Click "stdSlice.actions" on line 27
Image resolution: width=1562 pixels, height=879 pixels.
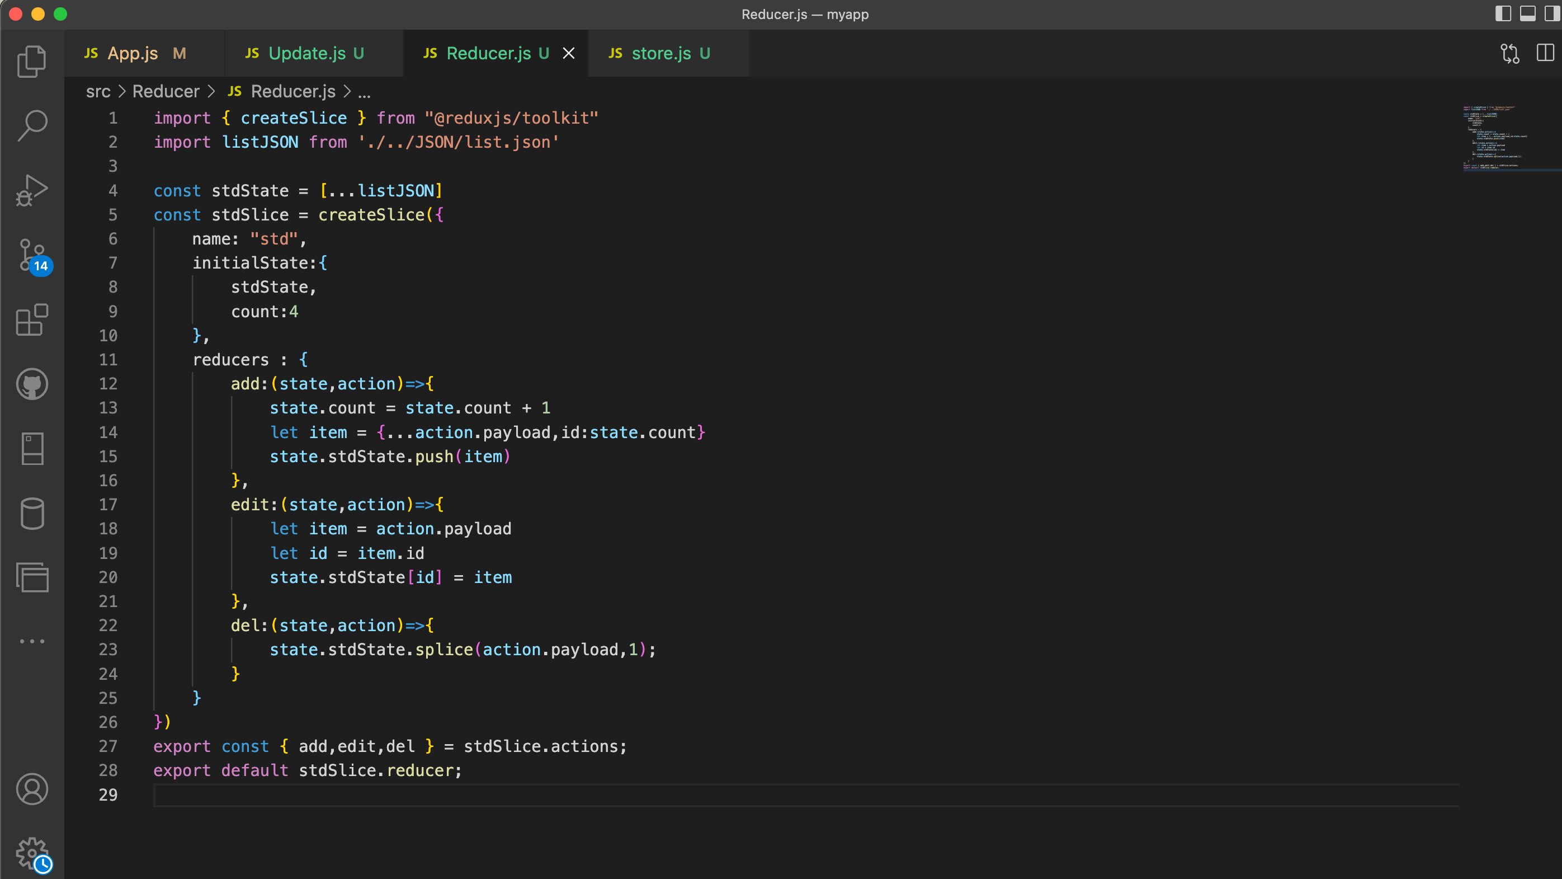(541, 746)
